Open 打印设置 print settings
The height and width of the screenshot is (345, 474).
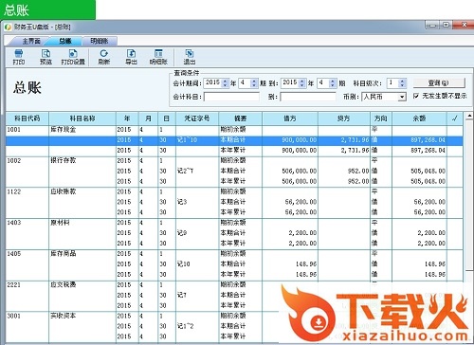73,57
